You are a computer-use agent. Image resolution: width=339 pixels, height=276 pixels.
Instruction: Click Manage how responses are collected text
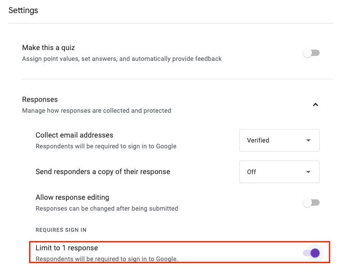click(96, 110)
